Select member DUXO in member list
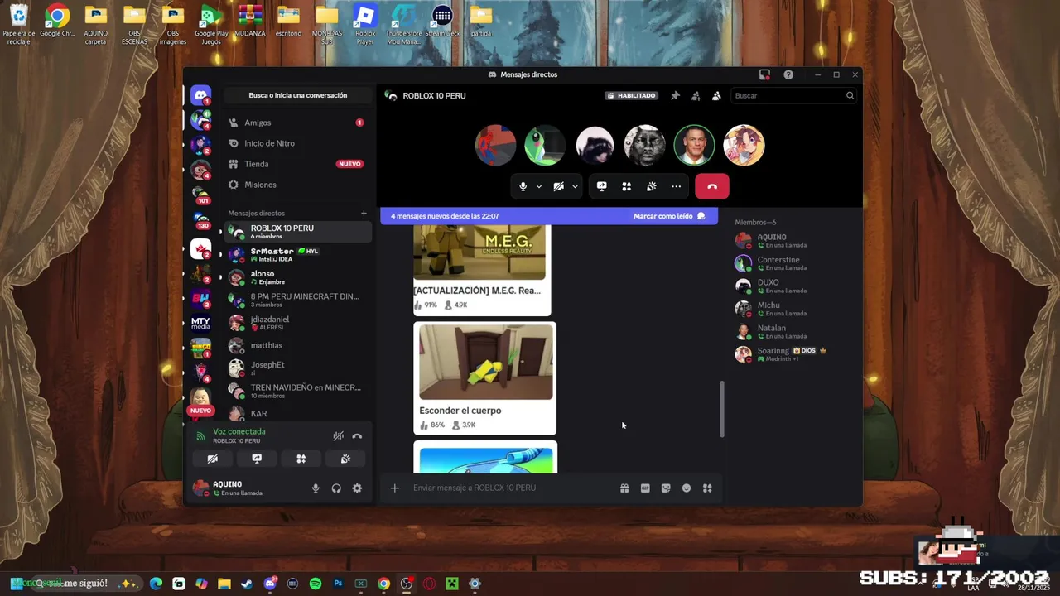 coord(794,286)
